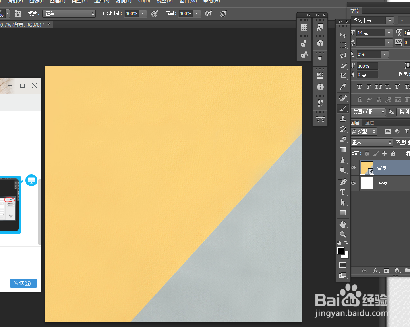Toggle lock transparent pixels
The height and width of the screenshot is (327, 410).
pyautogui.click(x=367, y=154)
